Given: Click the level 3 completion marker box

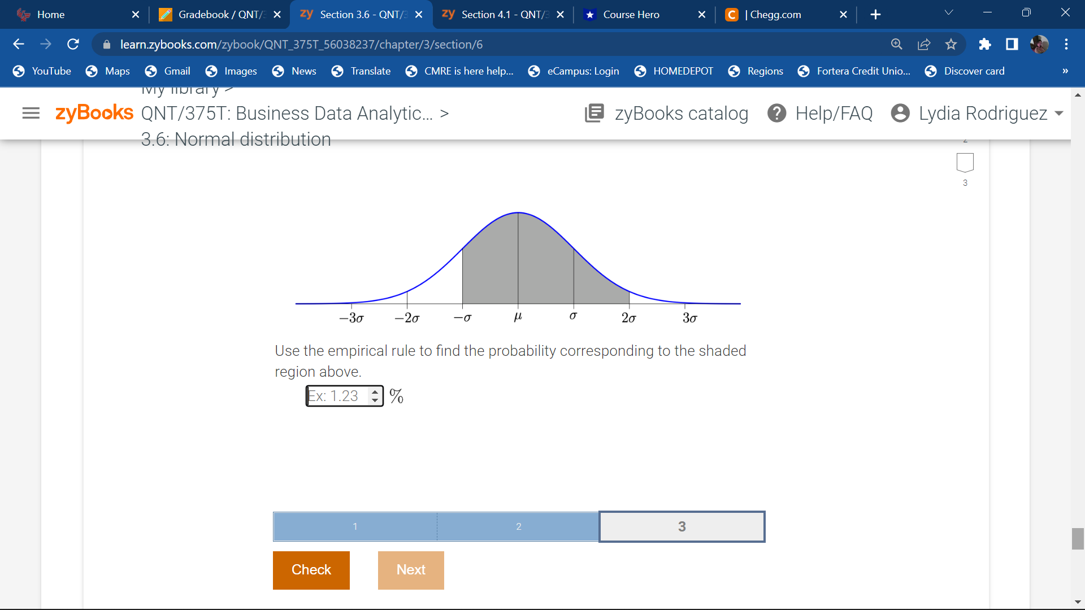Looking at the screenshot, I should [x=965, y=163].
